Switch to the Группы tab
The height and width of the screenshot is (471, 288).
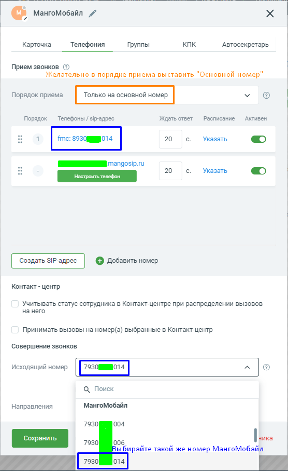pyautogui.click(x=138, y=45)
